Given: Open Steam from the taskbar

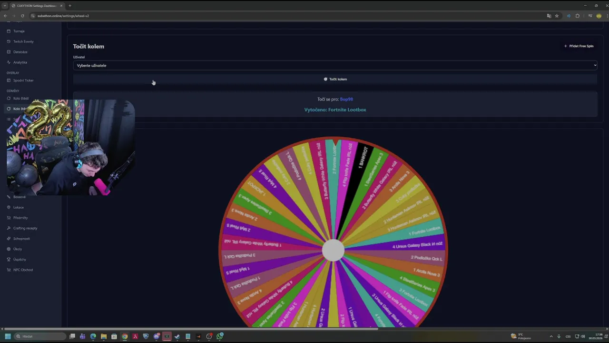Looking at the screenshot, I should (177, 336).
